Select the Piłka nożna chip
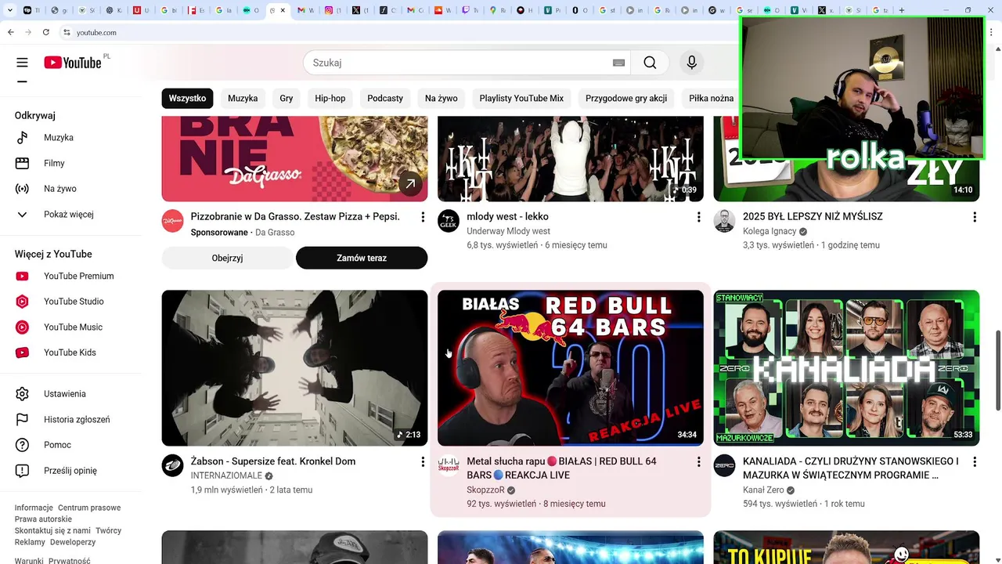The width and height of the screenshot is (1002, 564). pos(711,98)
